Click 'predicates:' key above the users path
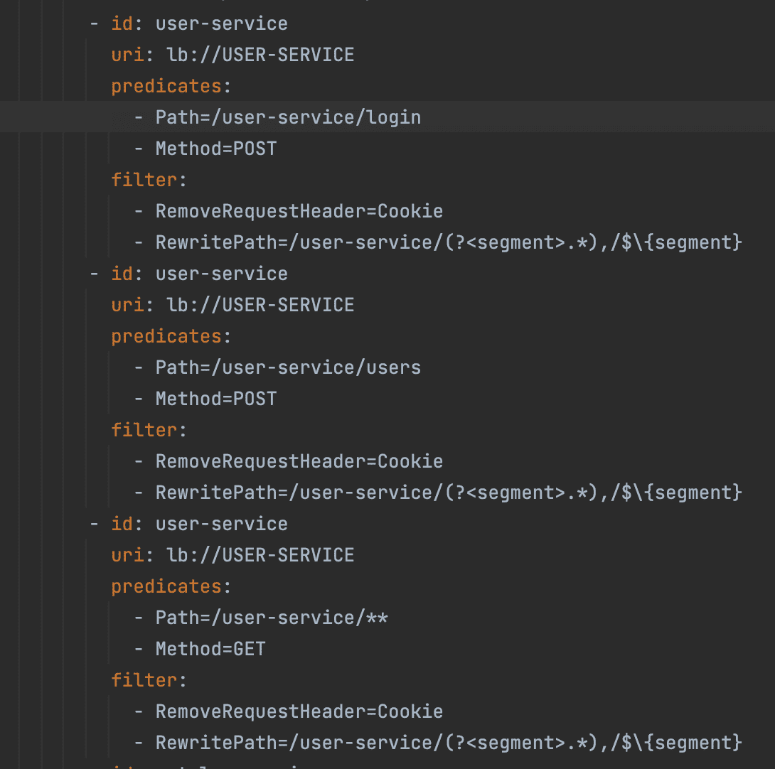 [x=166, y=336]
